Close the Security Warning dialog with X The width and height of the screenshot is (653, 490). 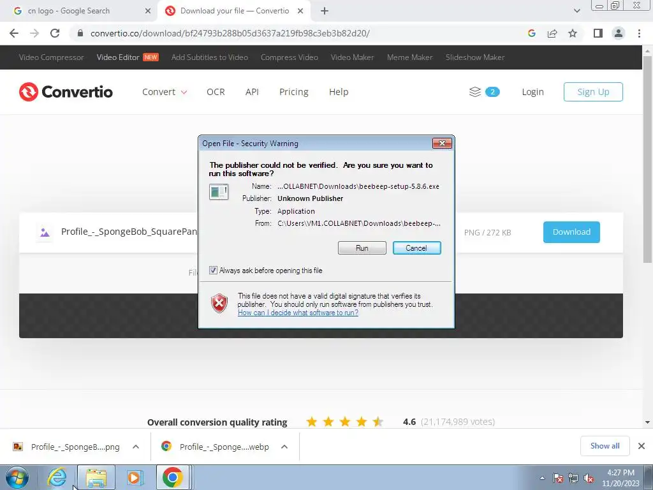click(442, 144)
